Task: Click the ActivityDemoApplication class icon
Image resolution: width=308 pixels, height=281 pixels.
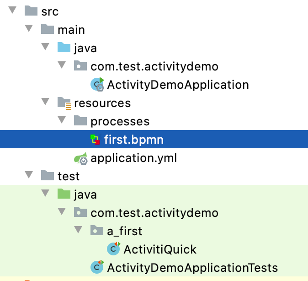Action: (x=97, y=85)
